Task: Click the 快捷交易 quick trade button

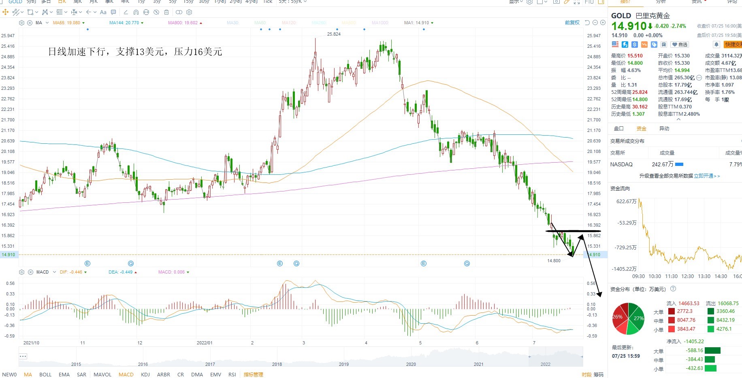Action: [733, 45]
